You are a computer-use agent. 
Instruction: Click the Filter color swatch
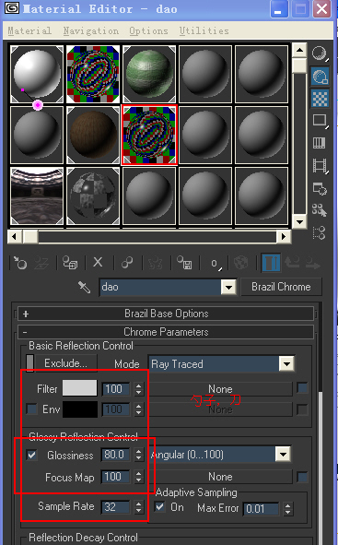tap(79, 388)
